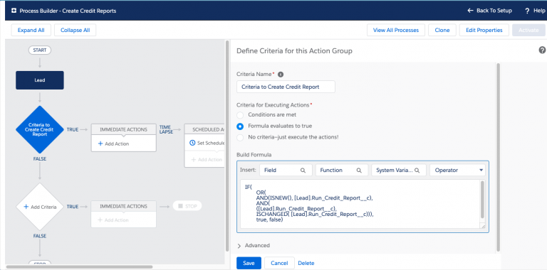
Task: Open View All Processes
Action: [396, 31]
